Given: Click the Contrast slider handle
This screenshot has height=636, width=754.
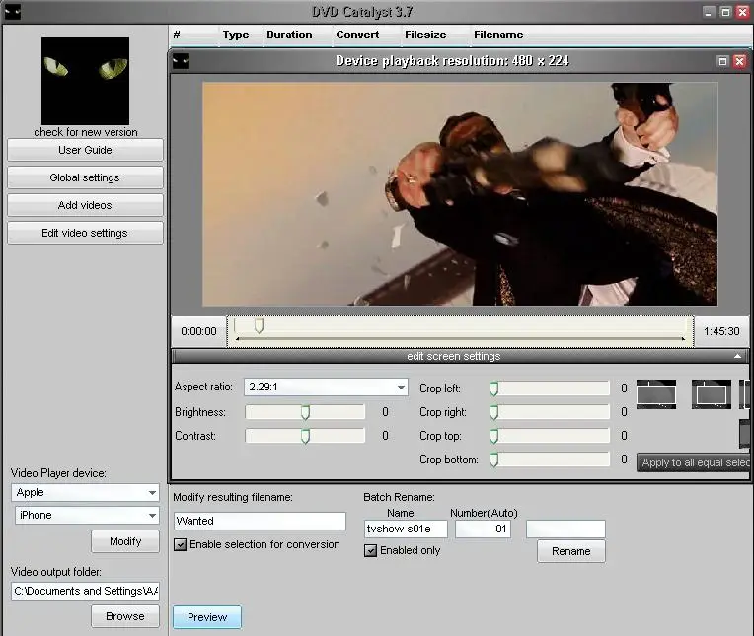Looking at the screenshot, I should (305, 436).
